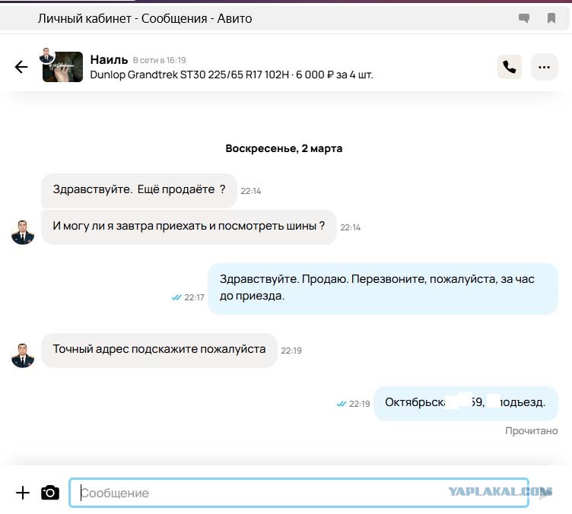Screen dimensions: 572x514
Task: Select the 'Личный кабинет - Сообщения - Авито' tab title
Action: 145,18
